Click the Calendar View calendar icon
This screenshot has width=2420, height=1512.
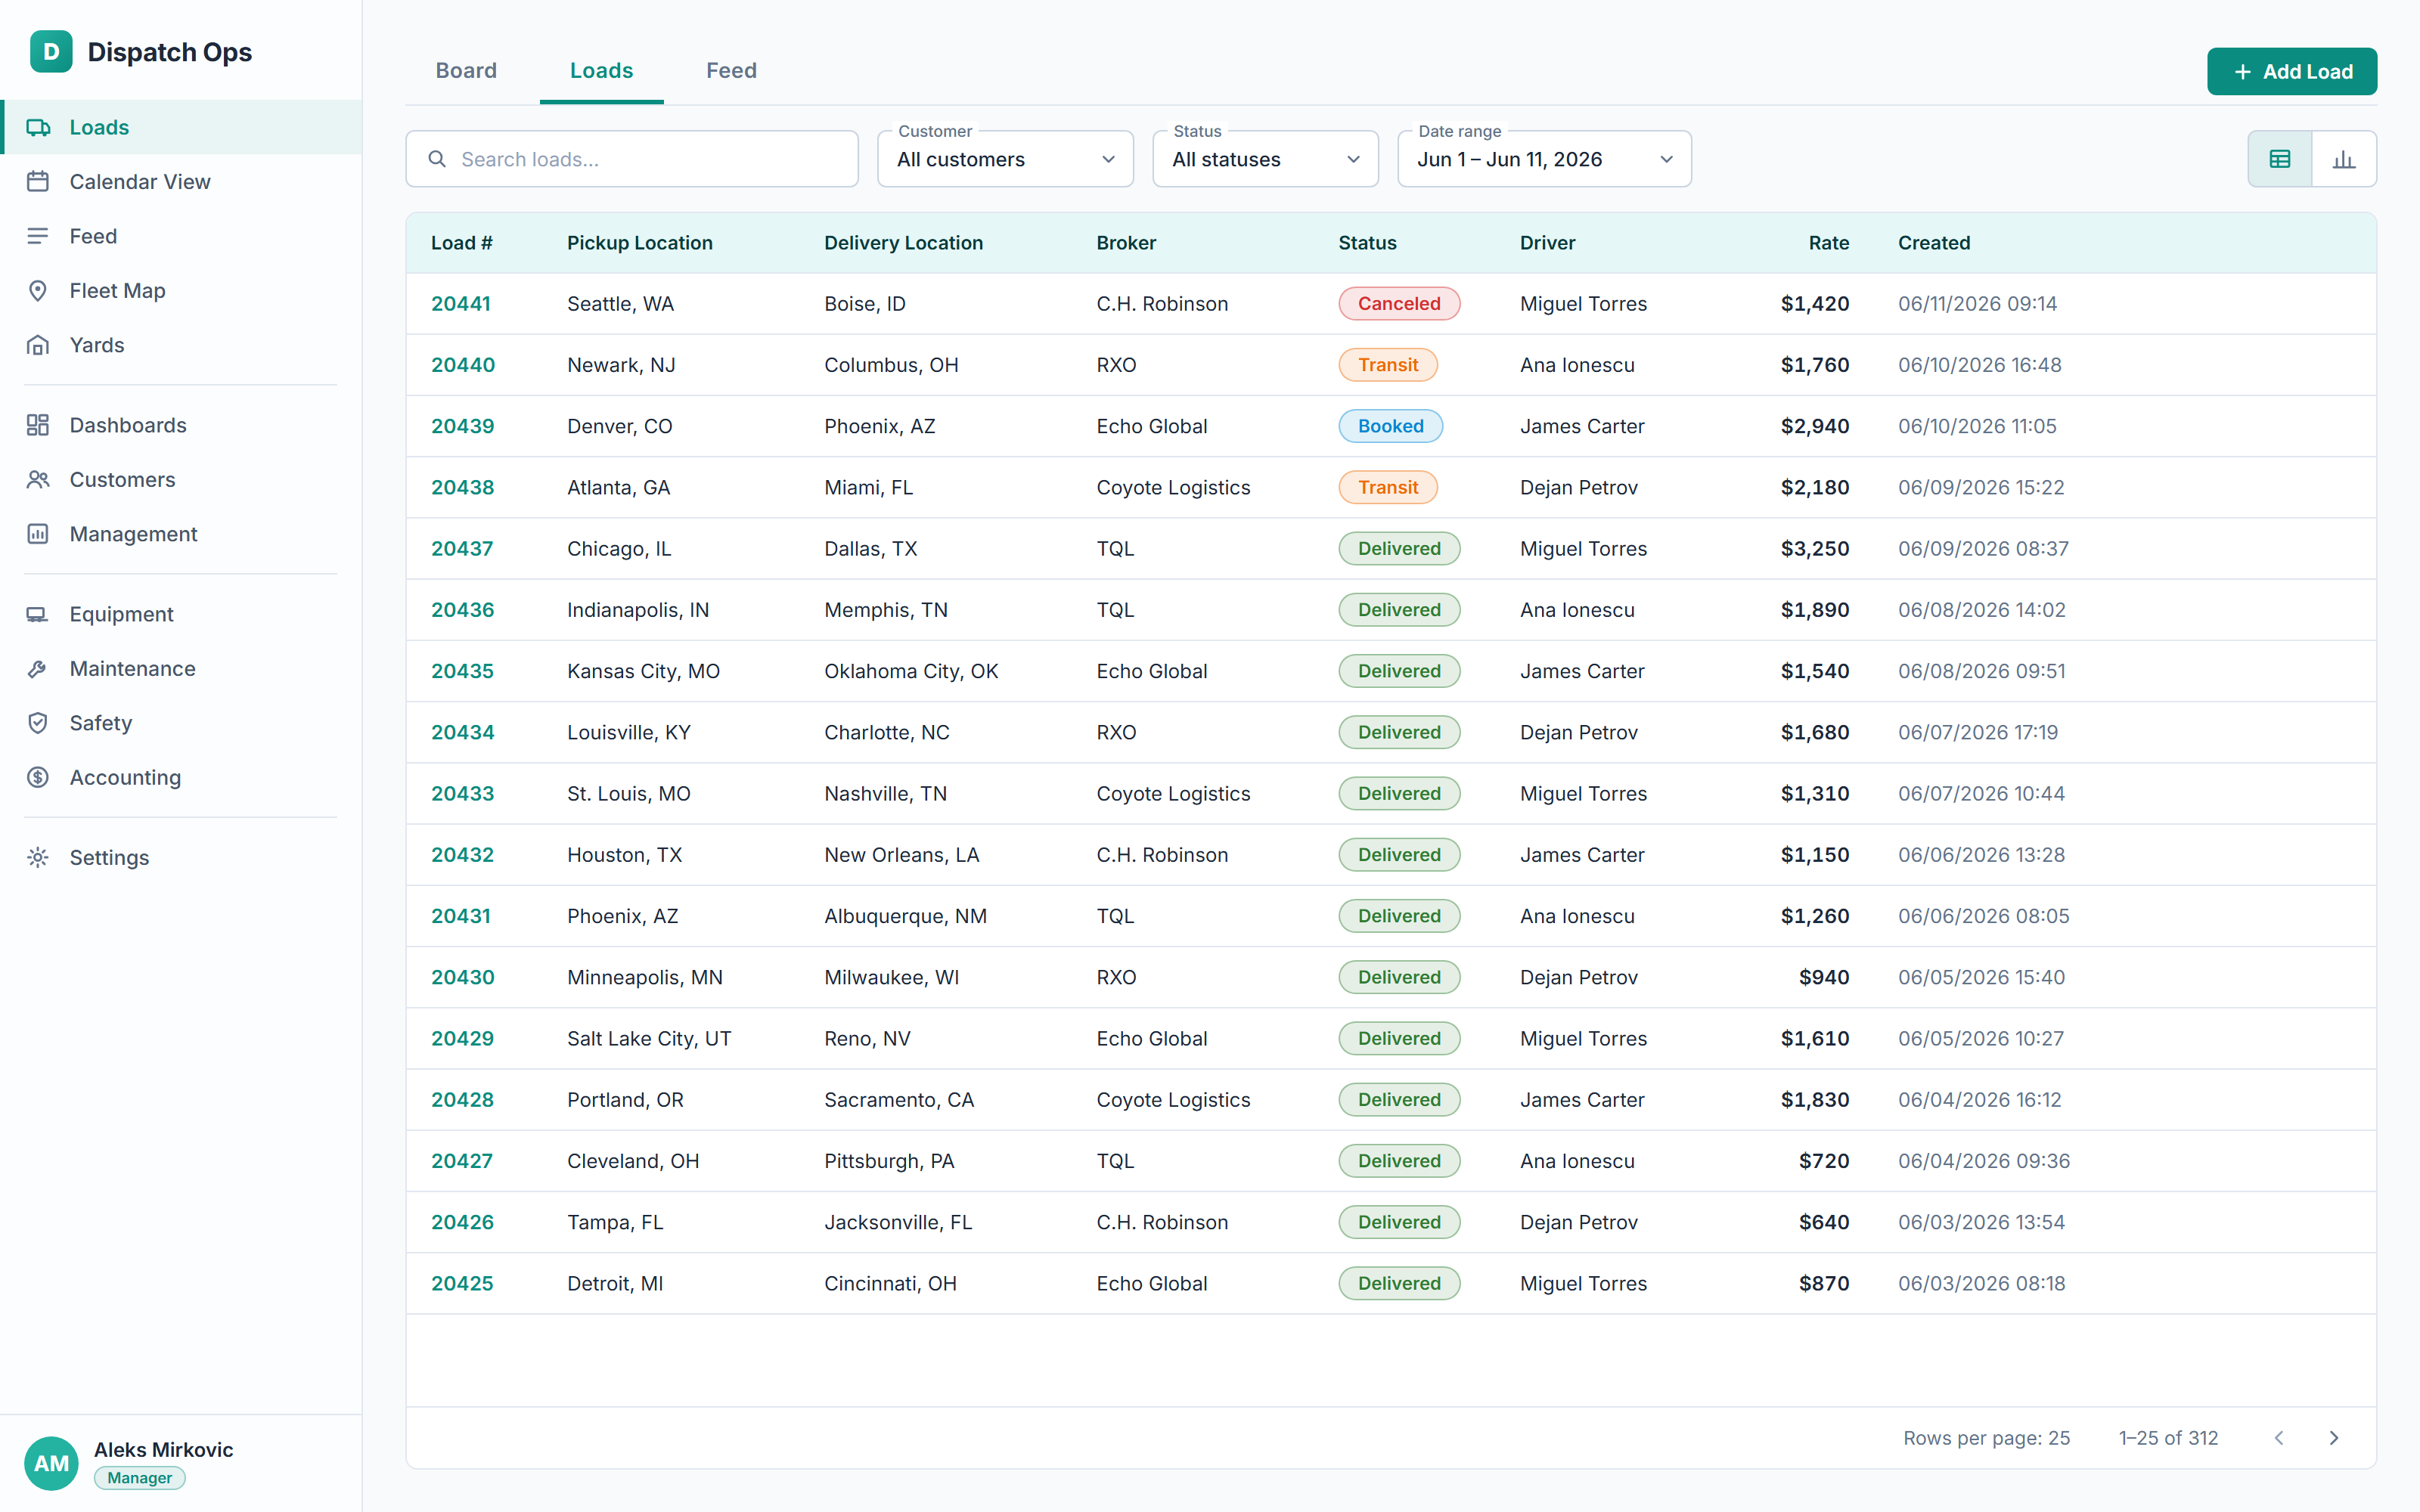(x=38, y=182)
